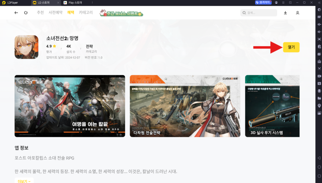Click the LDPlayer home tab
322x183 pixels.
point(10,3)
